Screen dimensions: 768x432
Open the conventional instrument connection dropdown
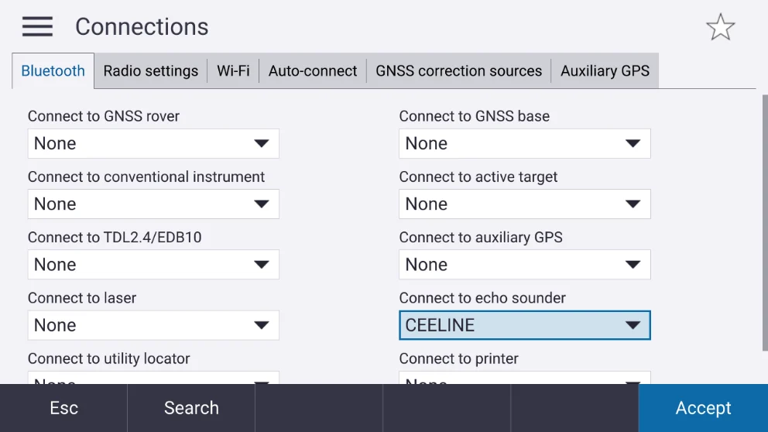(x=153, y=204)
